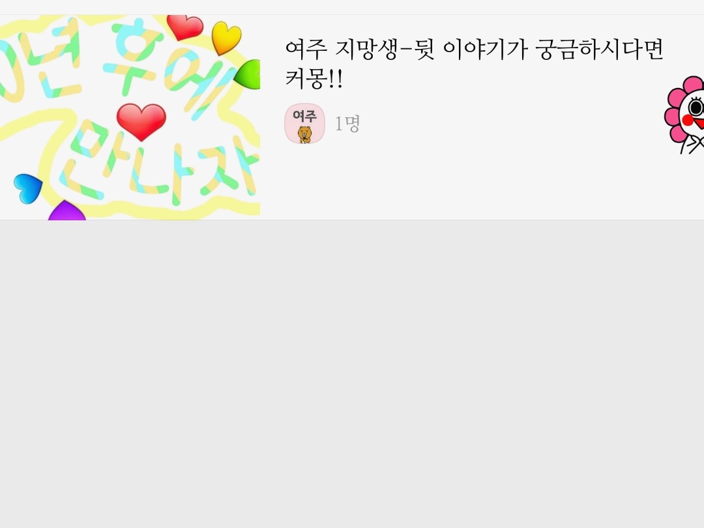Click the flower character's red cheek
Screen dimensions: 704x528
pos(688,120)
